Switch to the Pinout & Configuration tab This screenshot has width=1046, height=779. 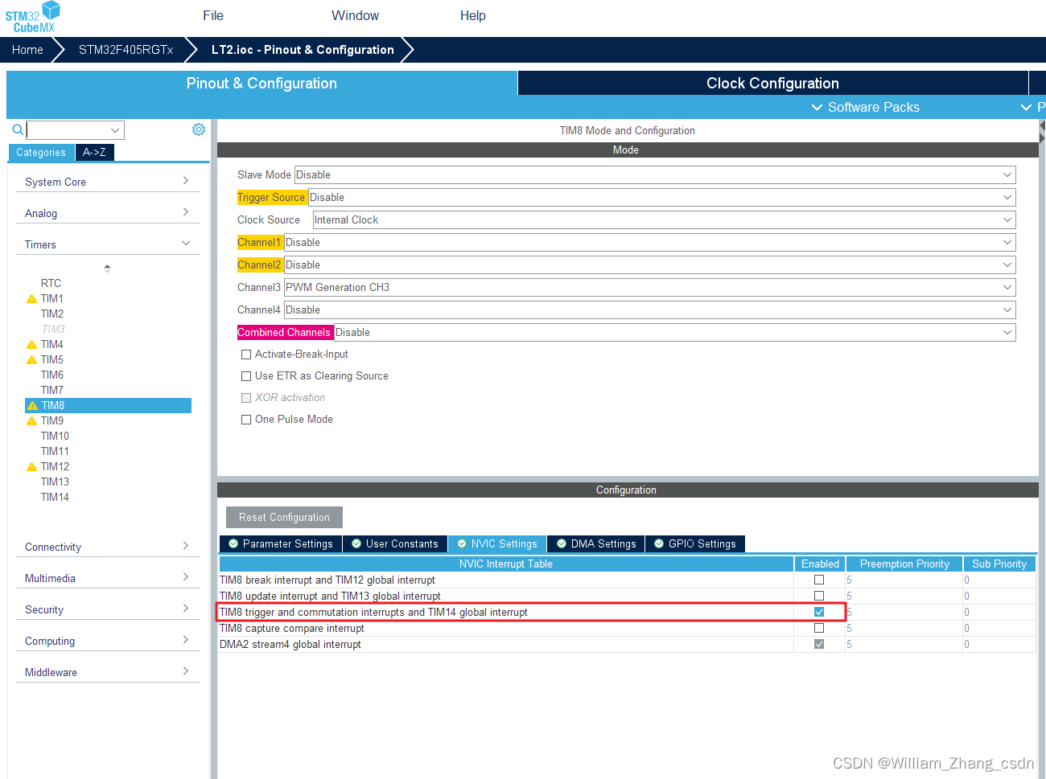coord(261,83)
